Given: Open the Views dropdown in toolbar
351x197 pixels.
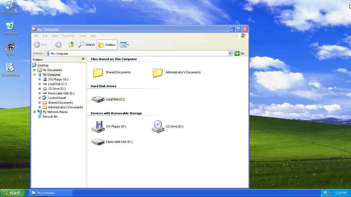Looking at the screenshot, I should [124, 45].
